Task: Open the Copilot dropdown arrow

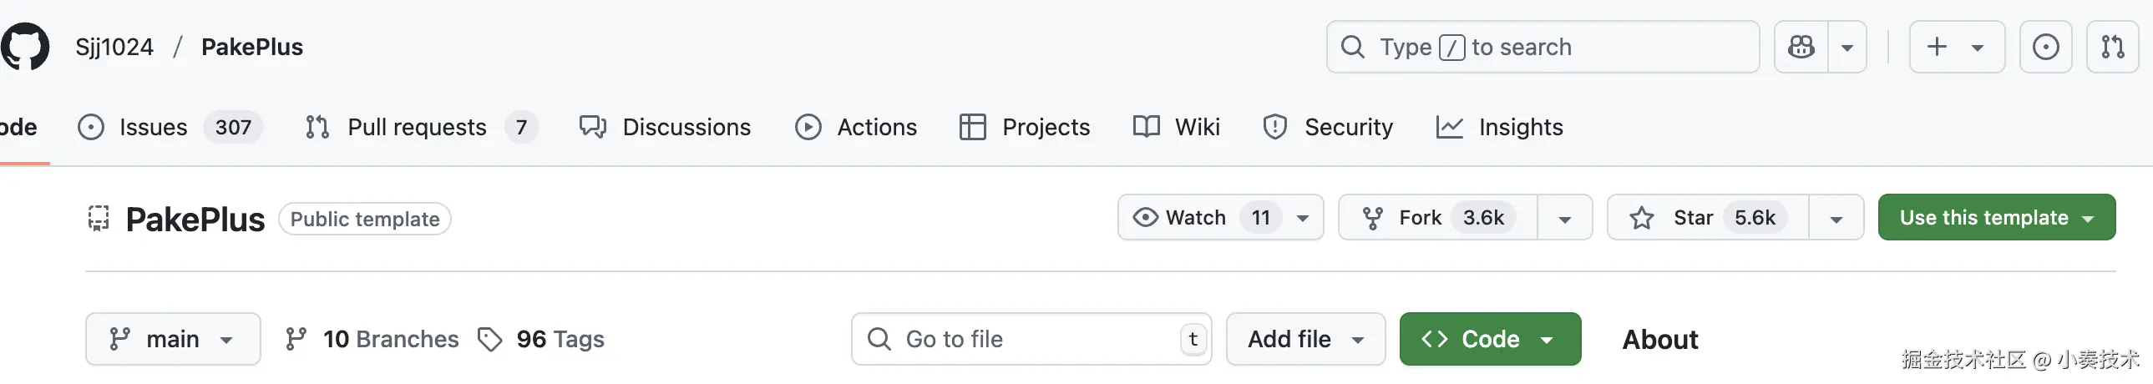Action: point(1847,47)
